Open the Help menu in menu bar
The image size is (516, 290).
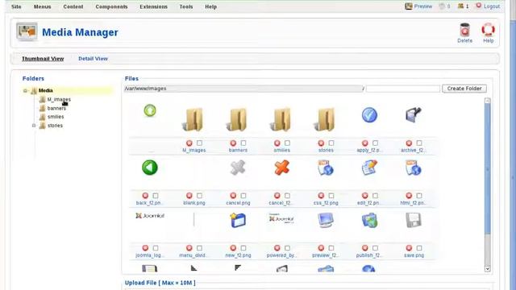tap(210, 6)
